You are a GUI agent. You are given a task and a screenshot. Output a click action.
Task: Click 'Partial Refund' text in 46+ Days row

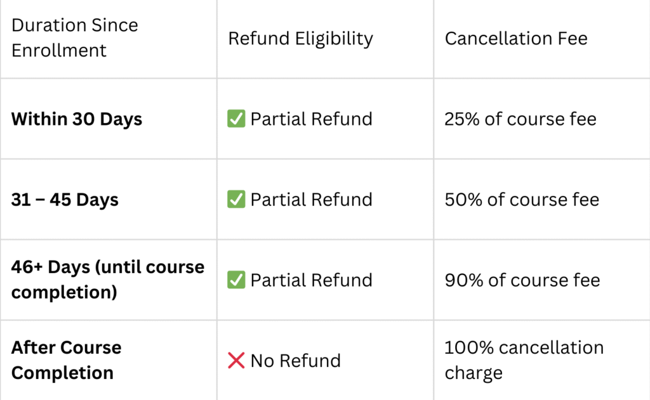tap(311, 280)
